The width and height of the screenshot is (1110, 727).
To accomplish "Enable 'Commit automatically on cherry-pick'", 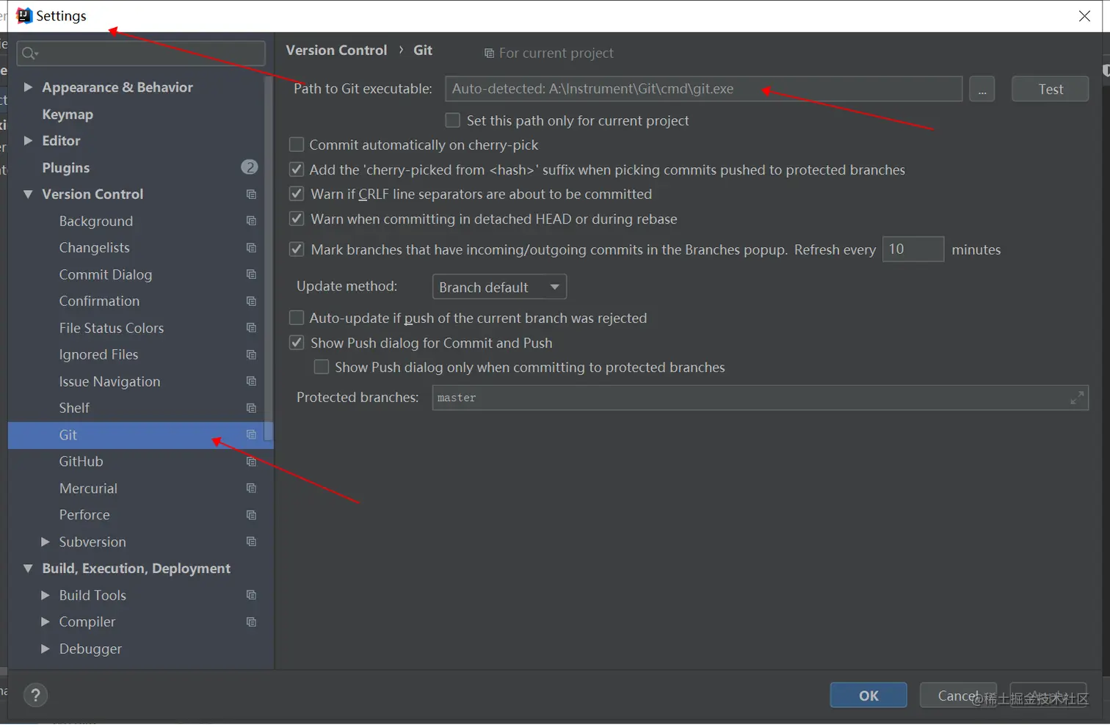I will click(x=297, y=145).
